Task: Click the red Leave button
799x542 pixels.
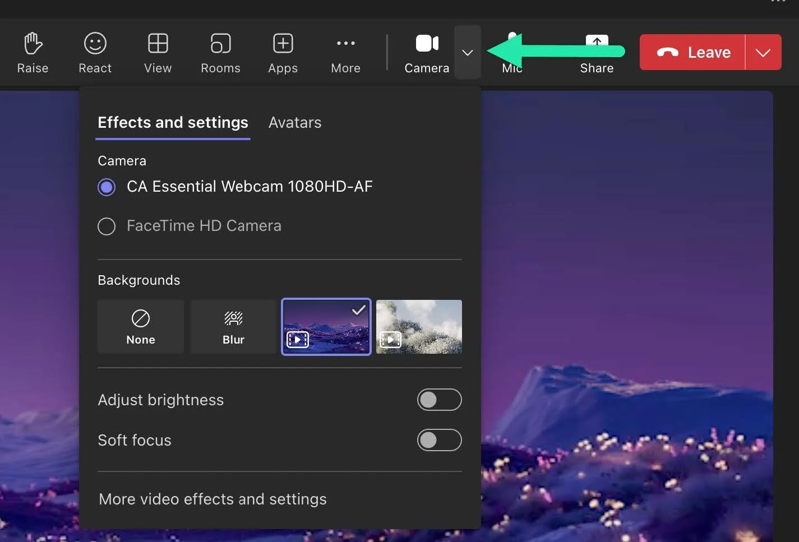Action: pyautogui.click(x=694, y=52)
